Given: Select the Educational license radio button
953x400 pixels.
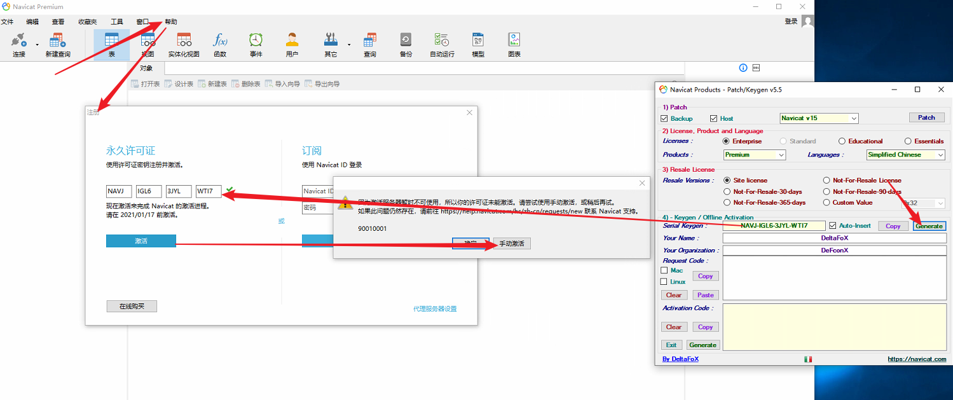Looking at the screenshot, I should (x=842, y=141).
